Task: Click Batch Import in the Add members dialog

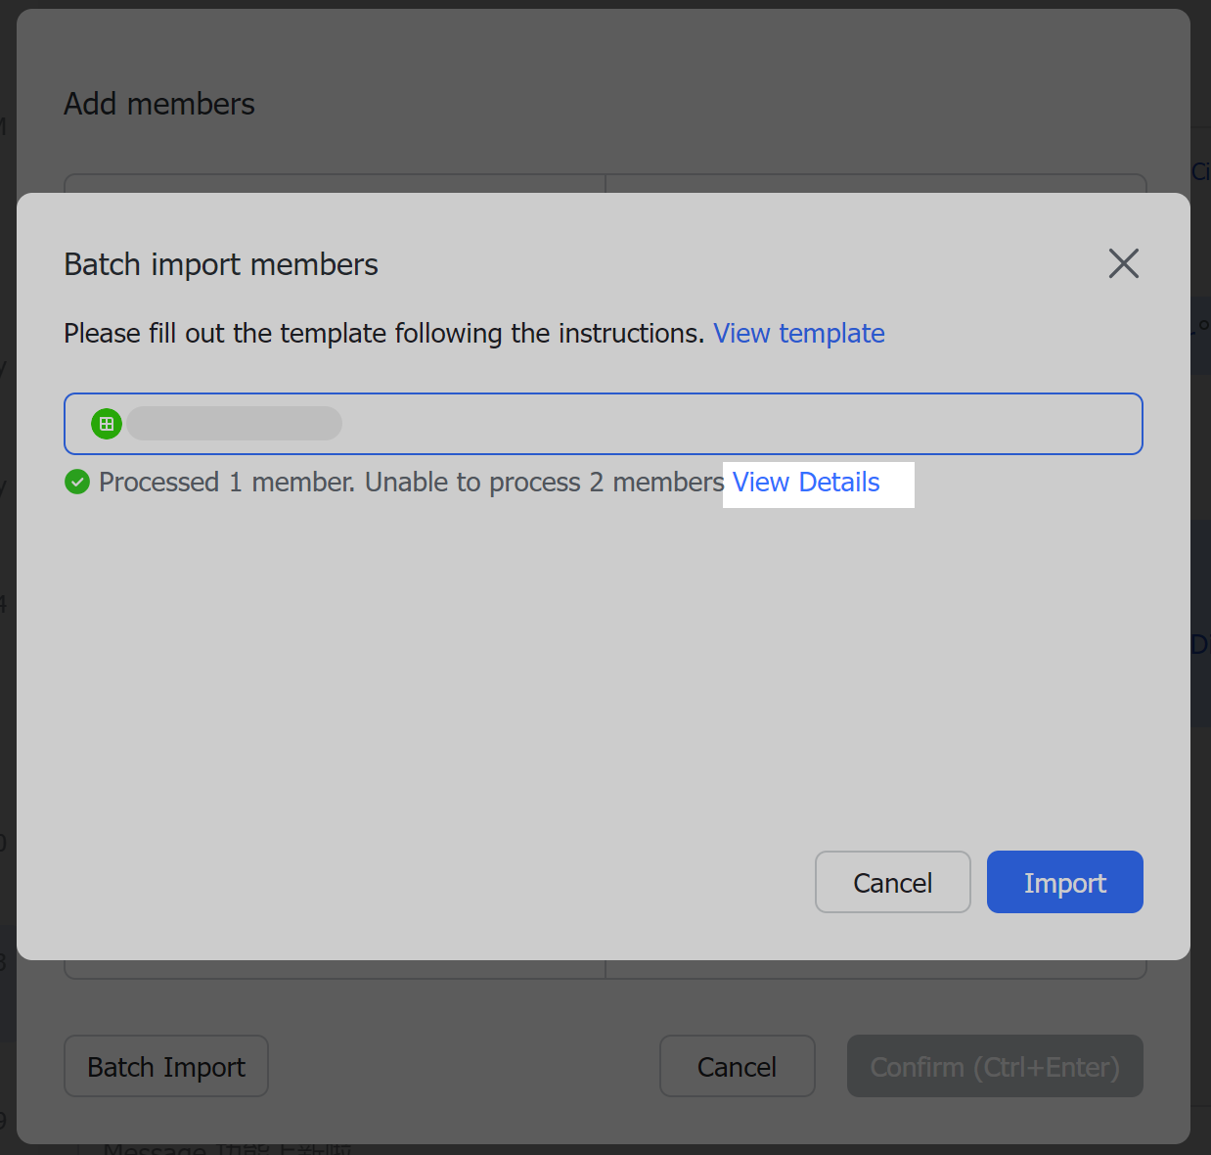Action: 165,1066
